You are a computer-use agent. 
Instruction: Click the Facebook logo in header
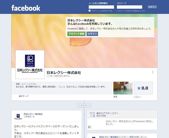pyautogui.click(x=26, y=8)
